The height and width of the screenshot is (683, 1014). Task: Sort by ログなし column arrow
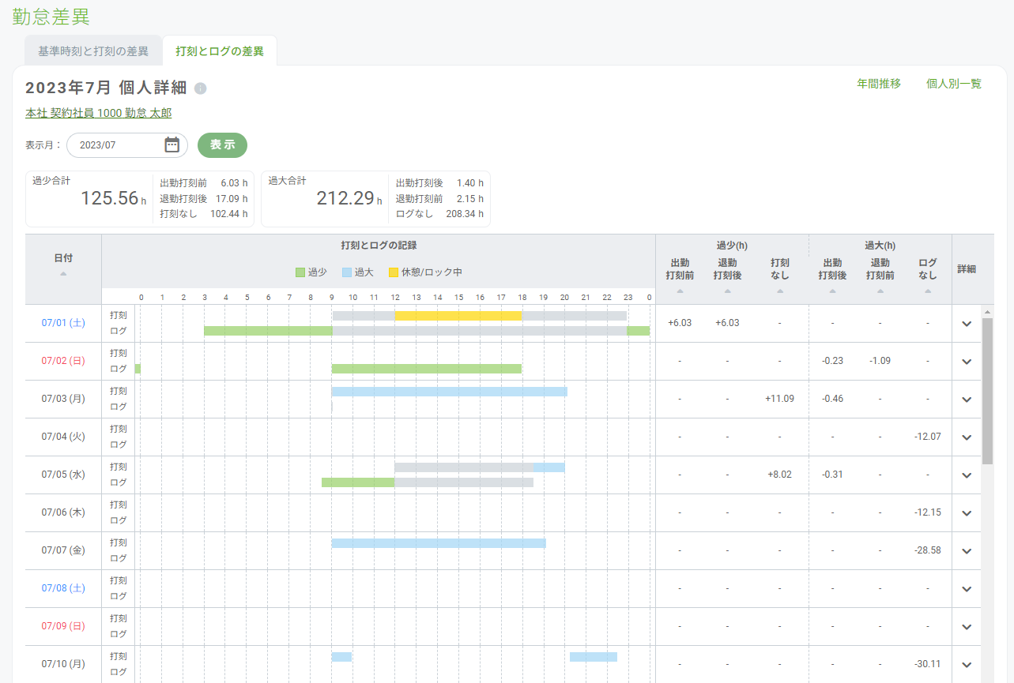pyautogui.click(x=927, y=291)
